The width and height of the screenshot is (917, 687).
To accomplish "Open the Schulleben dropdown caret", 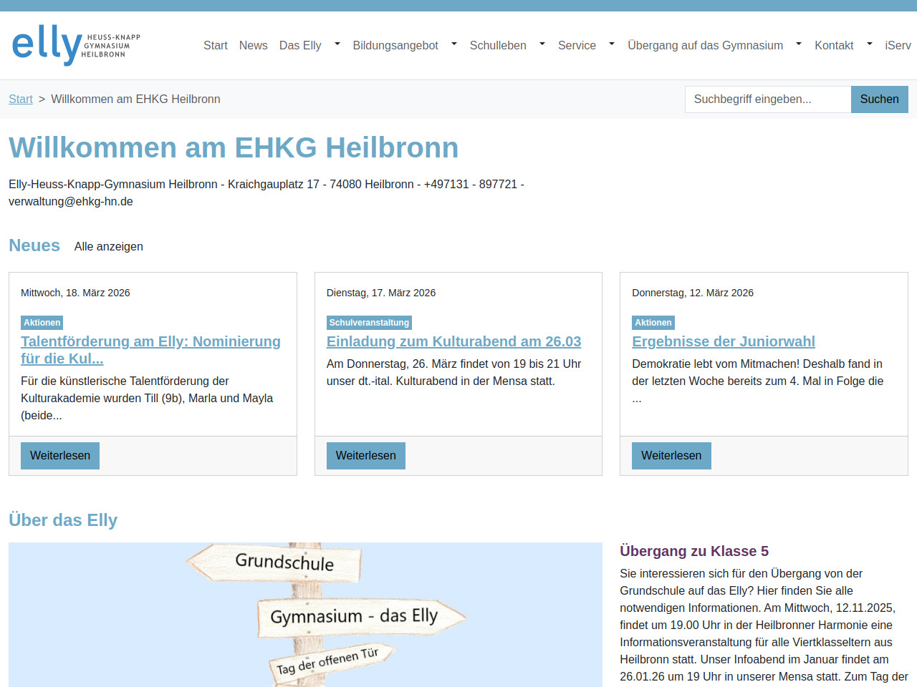I will (542, 44).
